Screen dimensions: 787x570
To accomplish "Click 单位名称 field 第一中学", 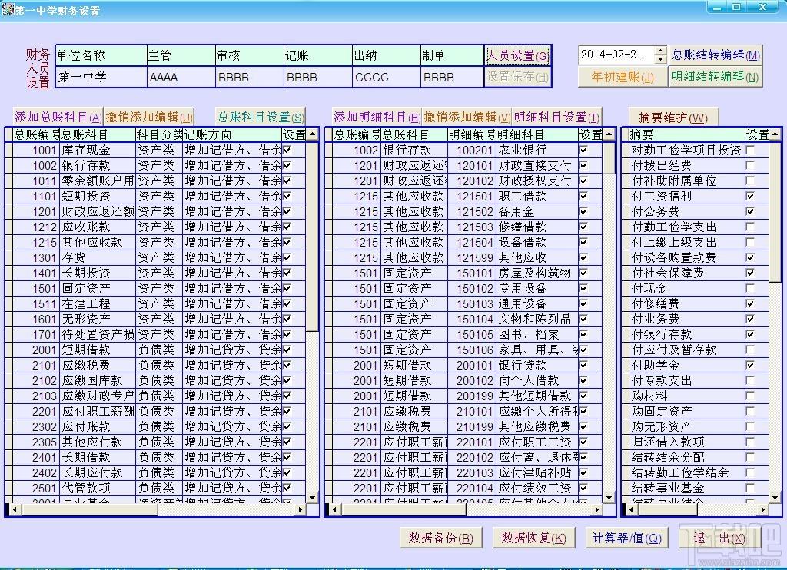I will (101, 78).
